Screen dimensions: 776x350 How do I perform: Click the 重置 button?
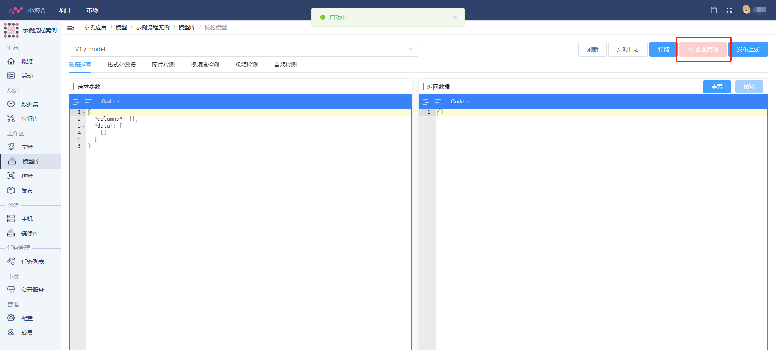(717, 87)
